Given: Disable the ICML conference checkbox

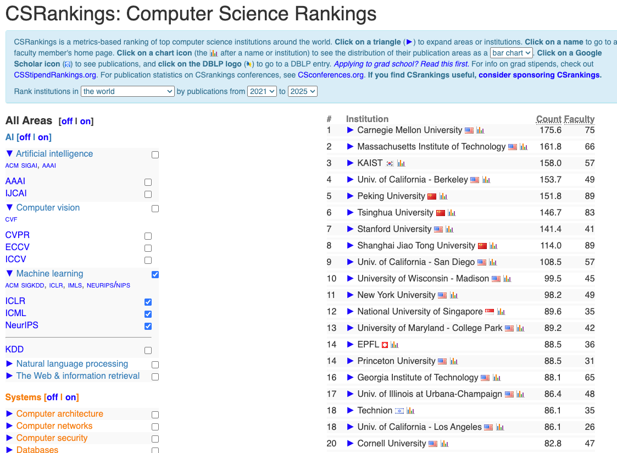Looking at the screenshot, I should [x=148, y=314].
